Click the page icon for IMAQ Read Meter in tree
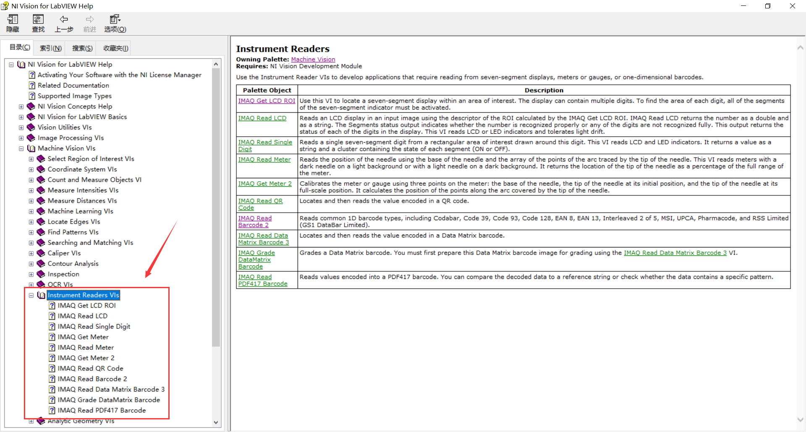 tap(52, 348)
